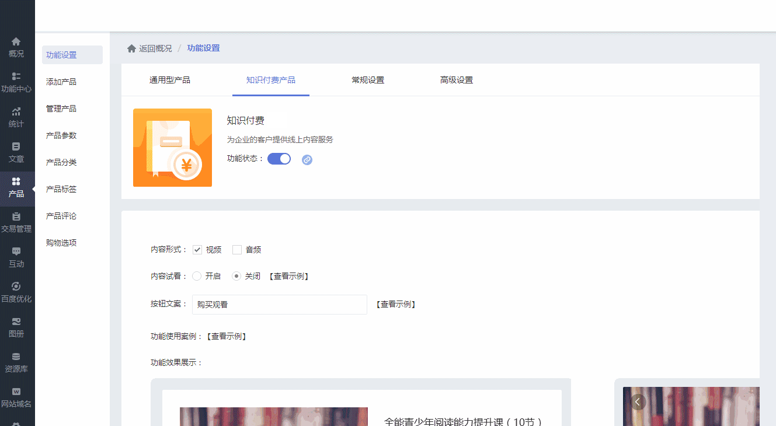Click 查看示例 link beside 按钮文案 field

click(x=396, y=304)
